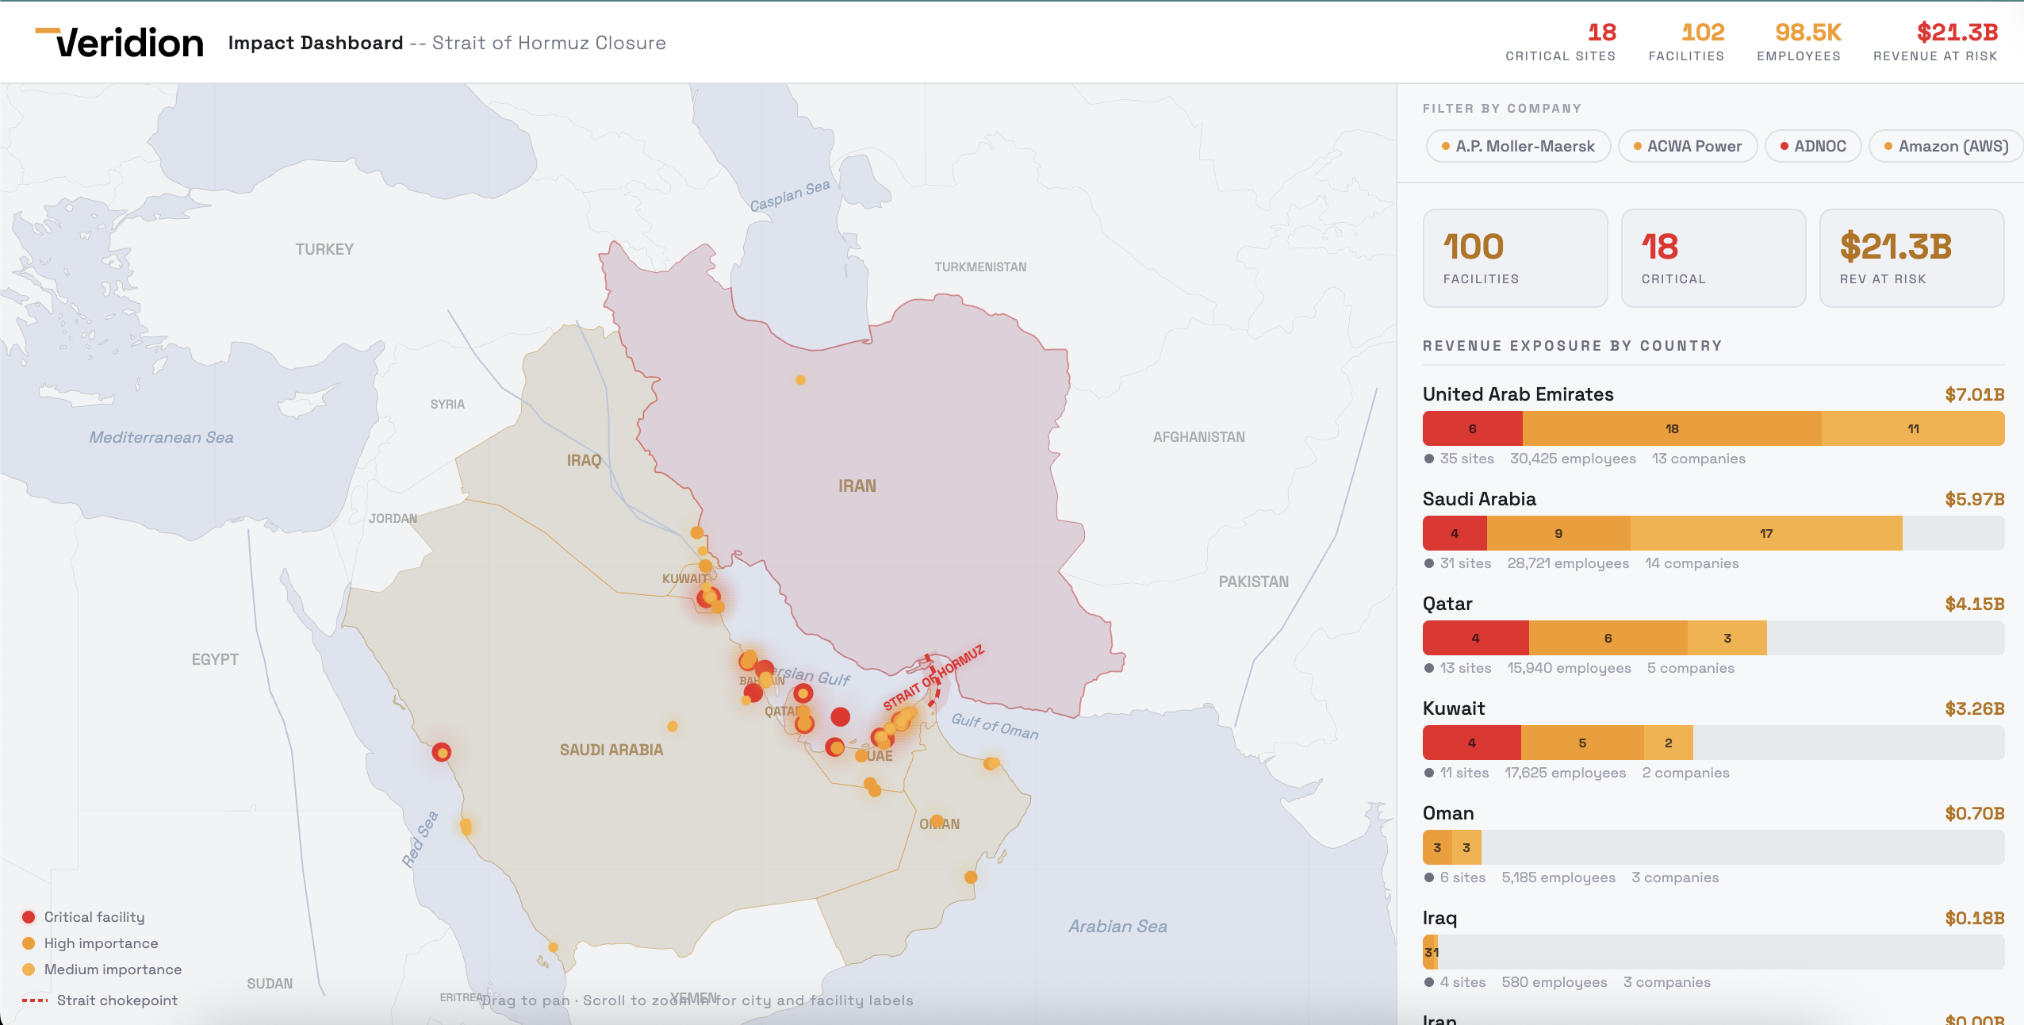Click the Critical facility legend dot
Image resolution: width=2024 pixels, height=1025 pixels.
29,917
